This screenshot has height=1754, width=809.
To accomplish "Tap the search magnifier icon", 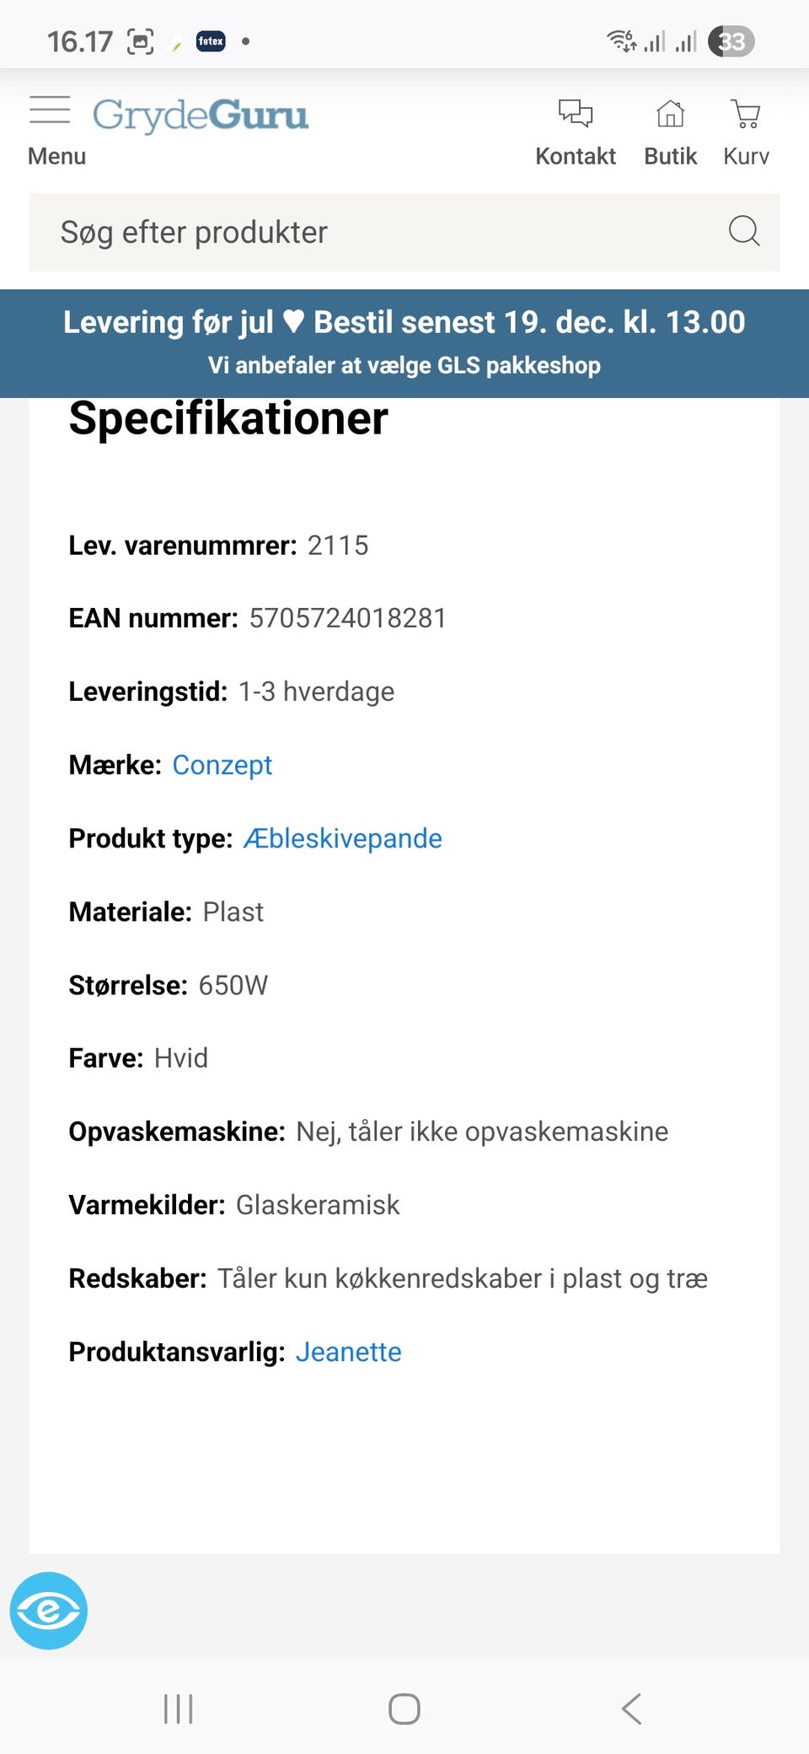I will 744,231.
